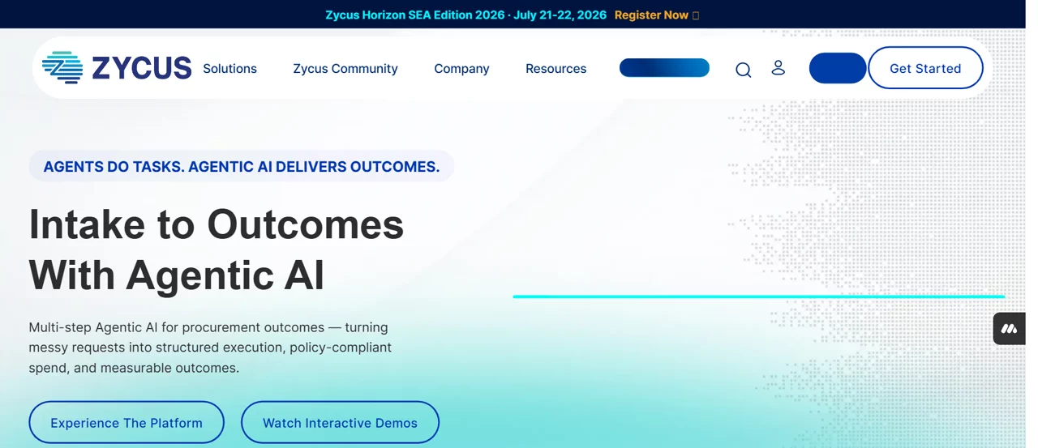Click Watch Interactive Demos button

tap(340, 422)
